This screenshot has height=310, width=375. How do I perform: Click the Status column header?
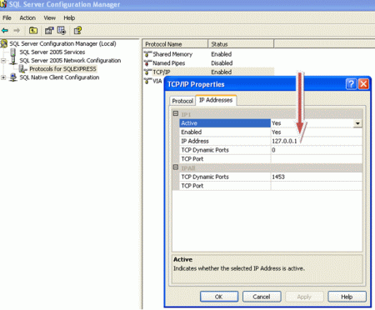[241, 44]
